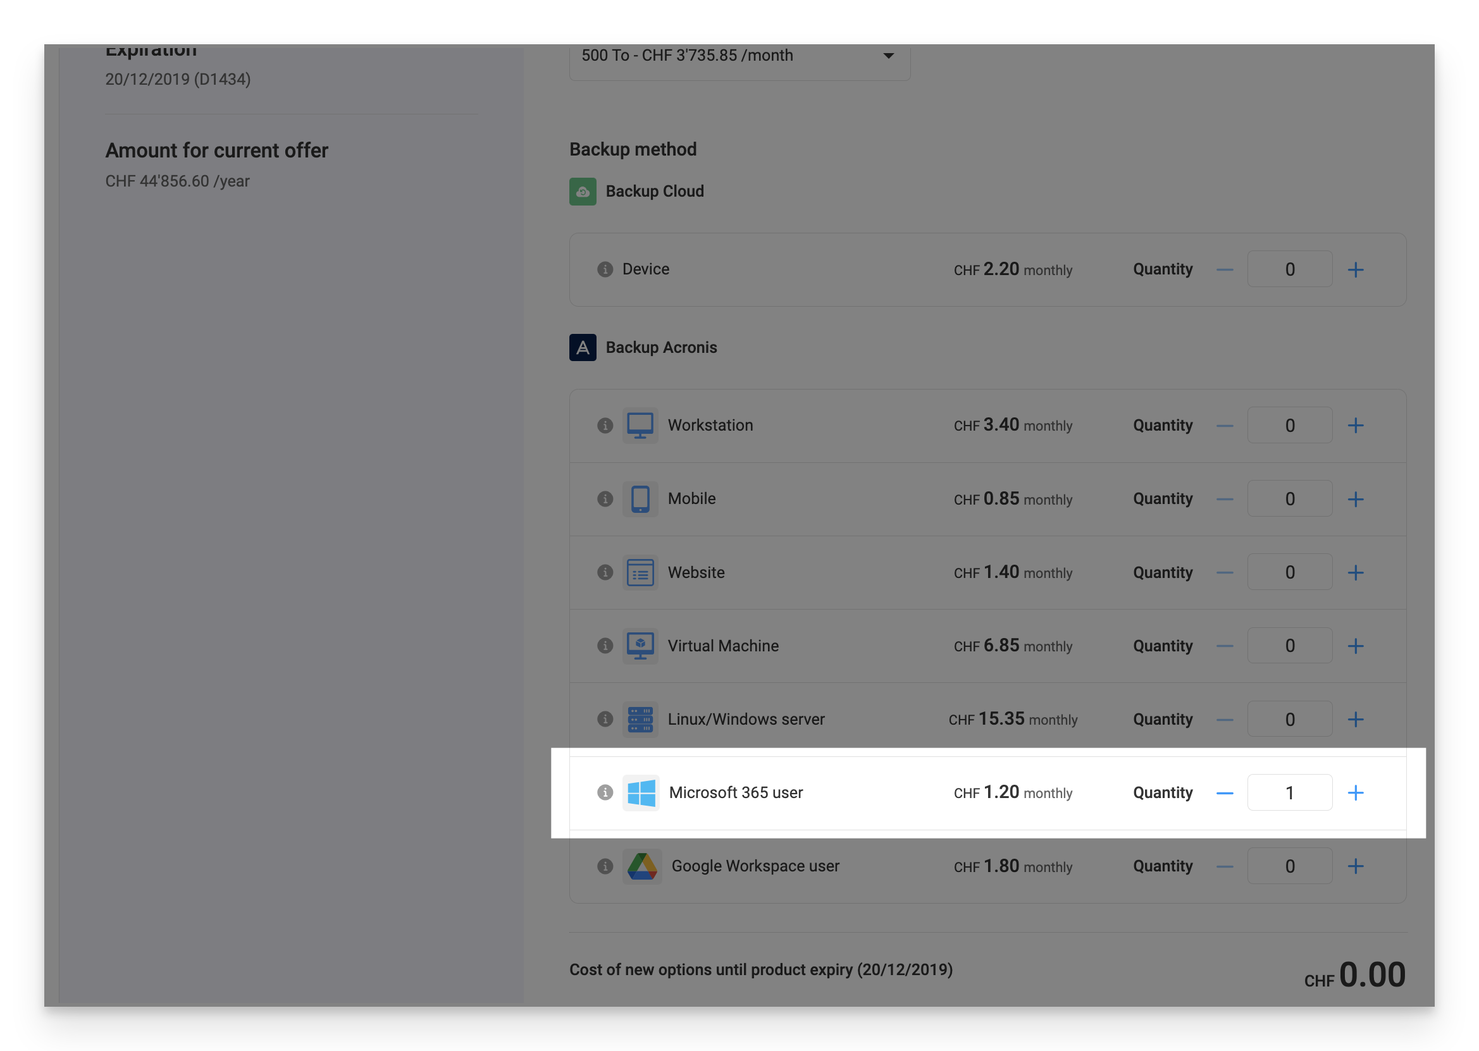Screen dimensions: 1479x1051
Task: Focus the Linux/Windows server quantity field
Action: click(1289, 719)
